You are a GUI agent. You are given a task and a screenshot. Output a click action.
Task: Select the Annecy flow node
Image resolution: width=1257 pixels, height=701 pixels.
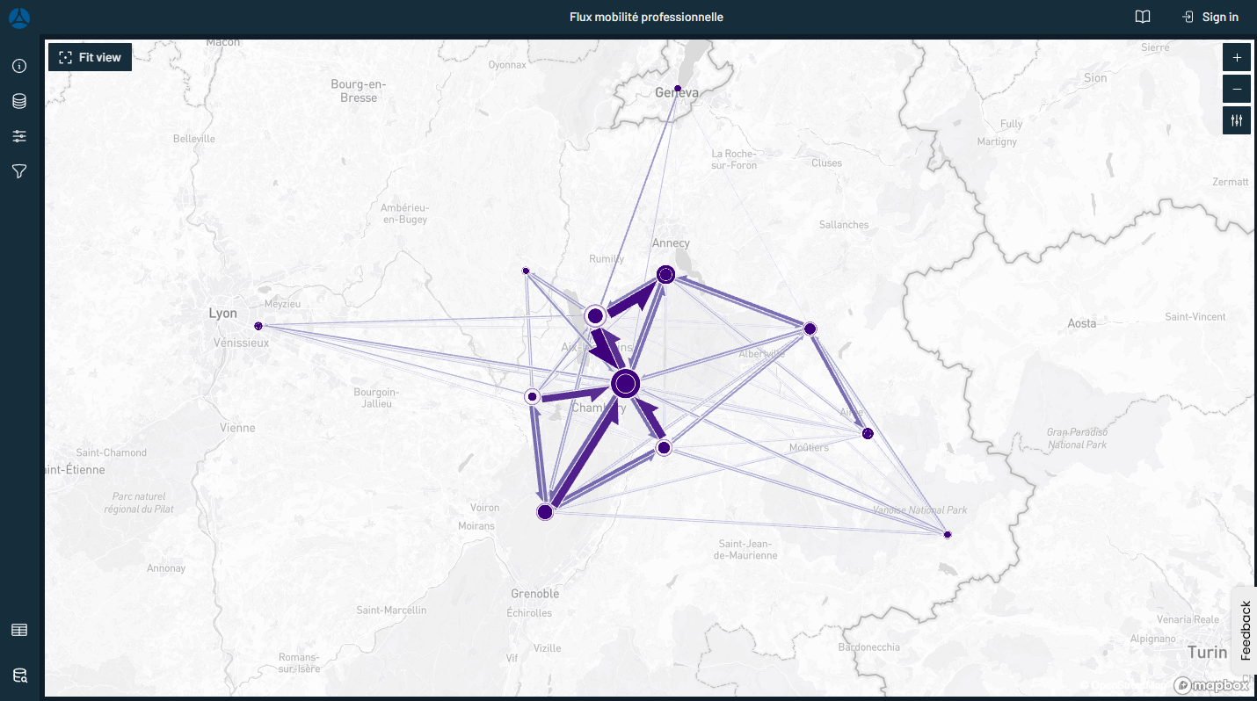665,275
